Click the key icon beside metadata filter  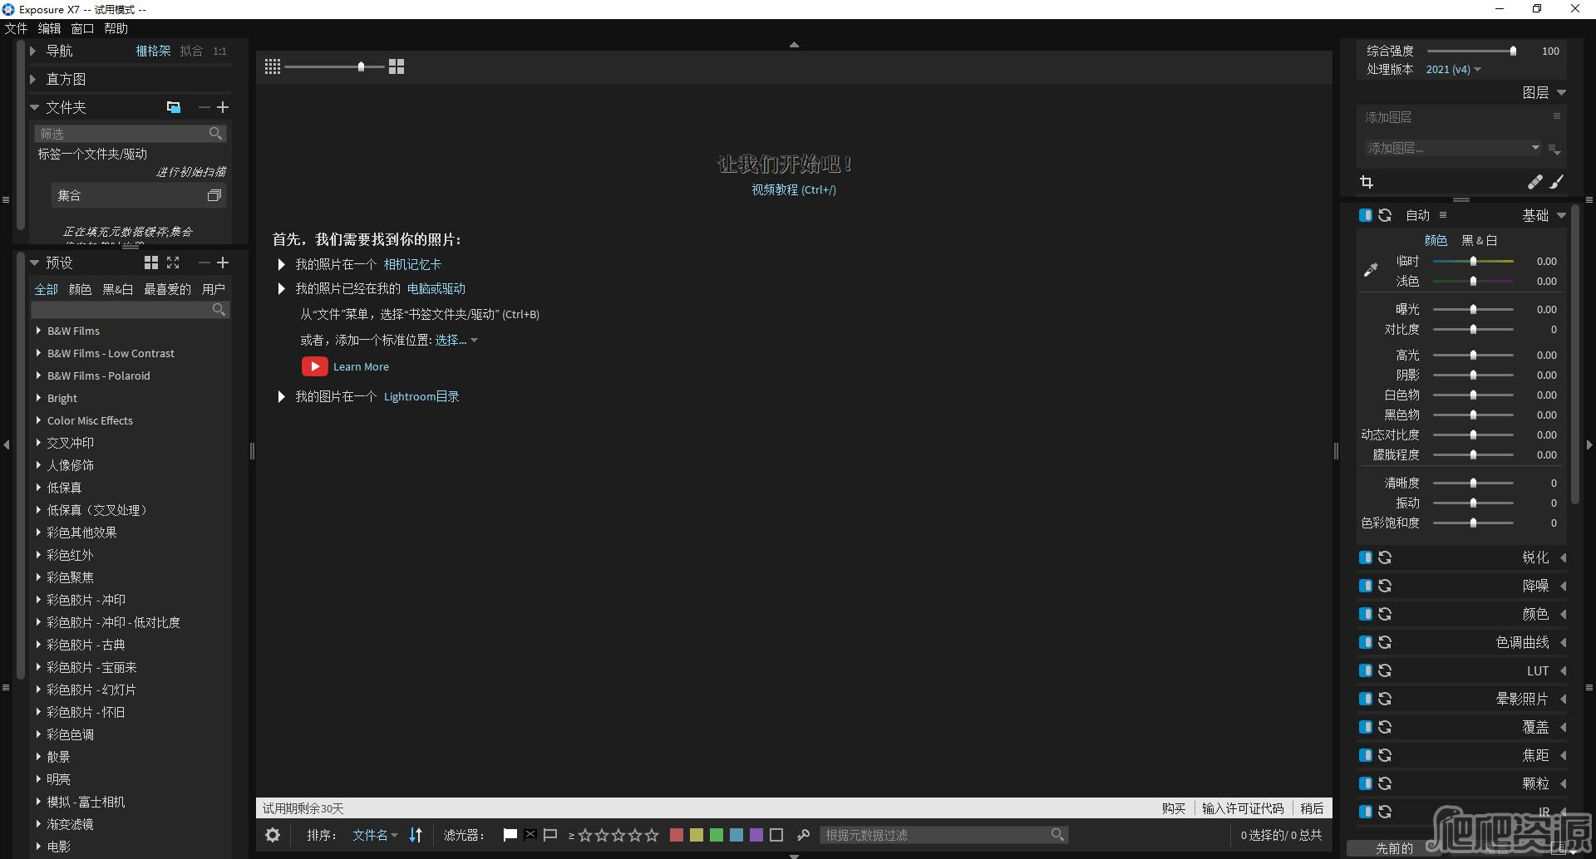(803, 835)
